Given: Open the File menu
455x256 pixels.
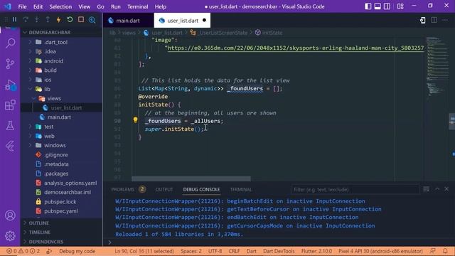Looking at the screenshot, I should coord(22,6).
